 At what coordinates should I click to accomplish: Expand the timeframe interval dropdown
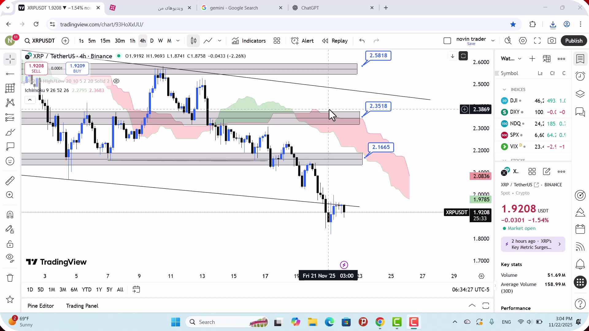pyautogui.click(x=178, y=41)
